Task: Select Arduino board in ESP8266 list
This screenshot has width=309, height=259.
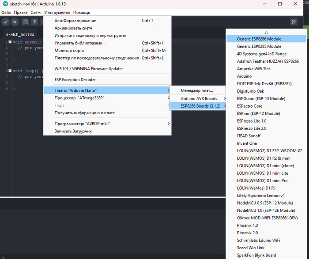Action: click(x=267, y=76)
